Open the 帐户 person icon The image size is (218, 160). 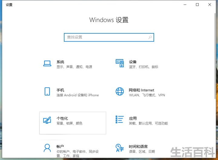(47, 148)
